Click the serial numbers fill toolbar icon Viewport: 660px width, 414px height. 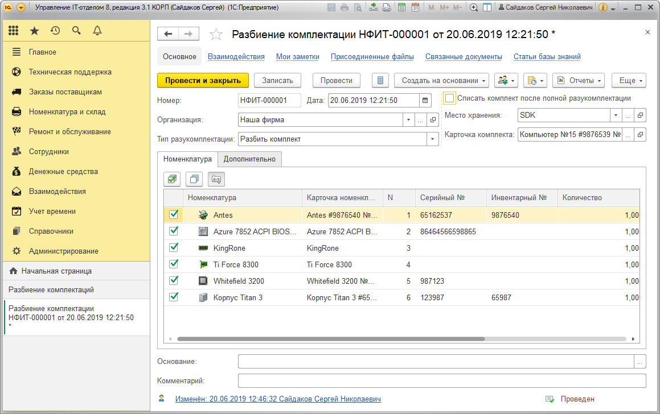click(216, 179)
